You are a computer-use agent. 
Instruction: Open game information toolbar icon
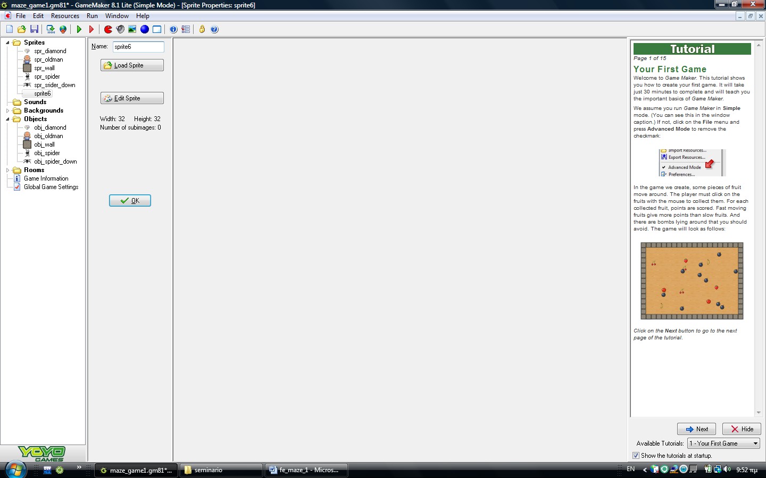click(x=173, y=29)
